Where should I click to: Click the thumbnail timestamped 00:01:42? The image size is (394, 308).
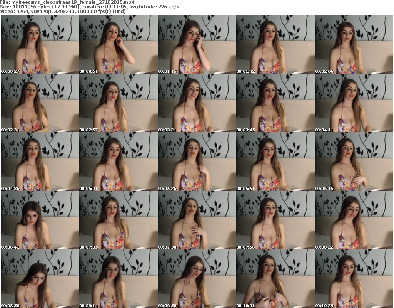click(275, 44)
